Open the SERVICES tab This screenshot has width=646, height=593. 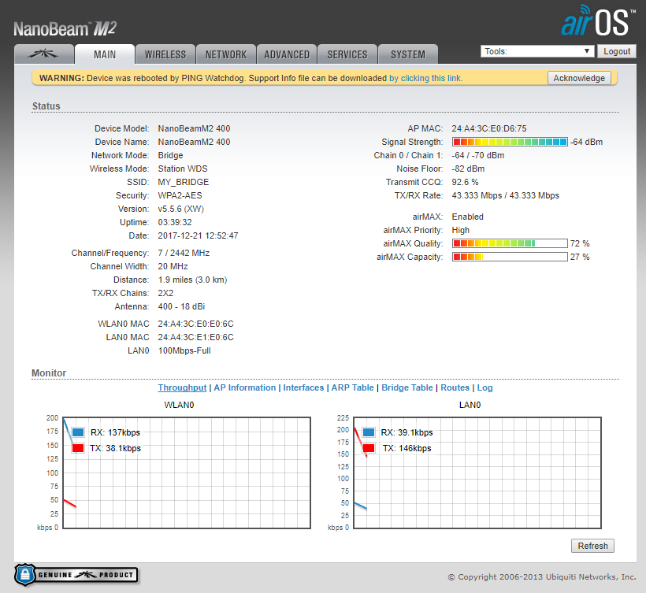point(347,54)
